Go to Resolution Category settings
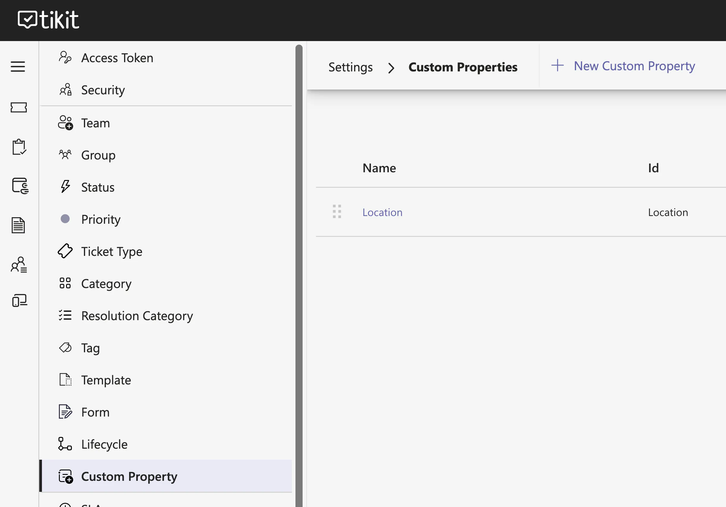The width and height of the screenshot is (726, 507). 166,316
